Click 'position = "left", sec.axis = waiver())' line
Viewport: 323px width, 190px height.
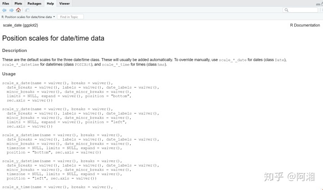52,178
